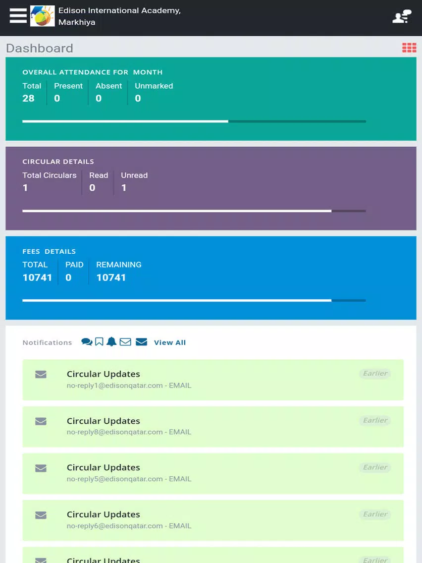The width and height of the screenshot is (422, 563).
Task: Open Circular Updates from no-reply6@edisonqatar.com
Action: (x=213, y=521)
